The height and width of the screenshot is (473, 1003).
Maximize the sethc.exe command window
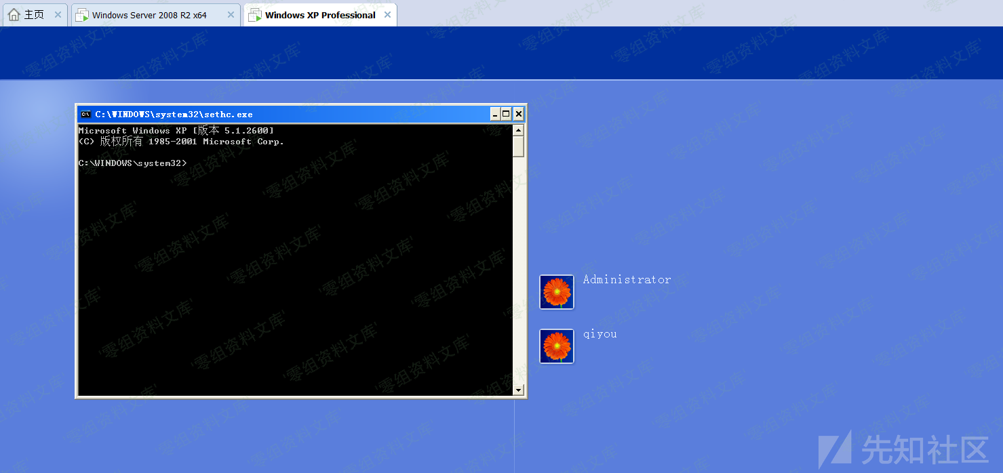tap(507, 114)
